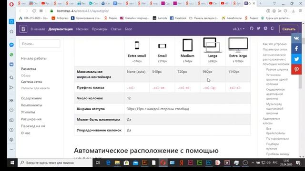This screenshot has height=171, width=305.
Task: Open 'Утилиты для макета' sidebar link
Action: click(35, 88)
